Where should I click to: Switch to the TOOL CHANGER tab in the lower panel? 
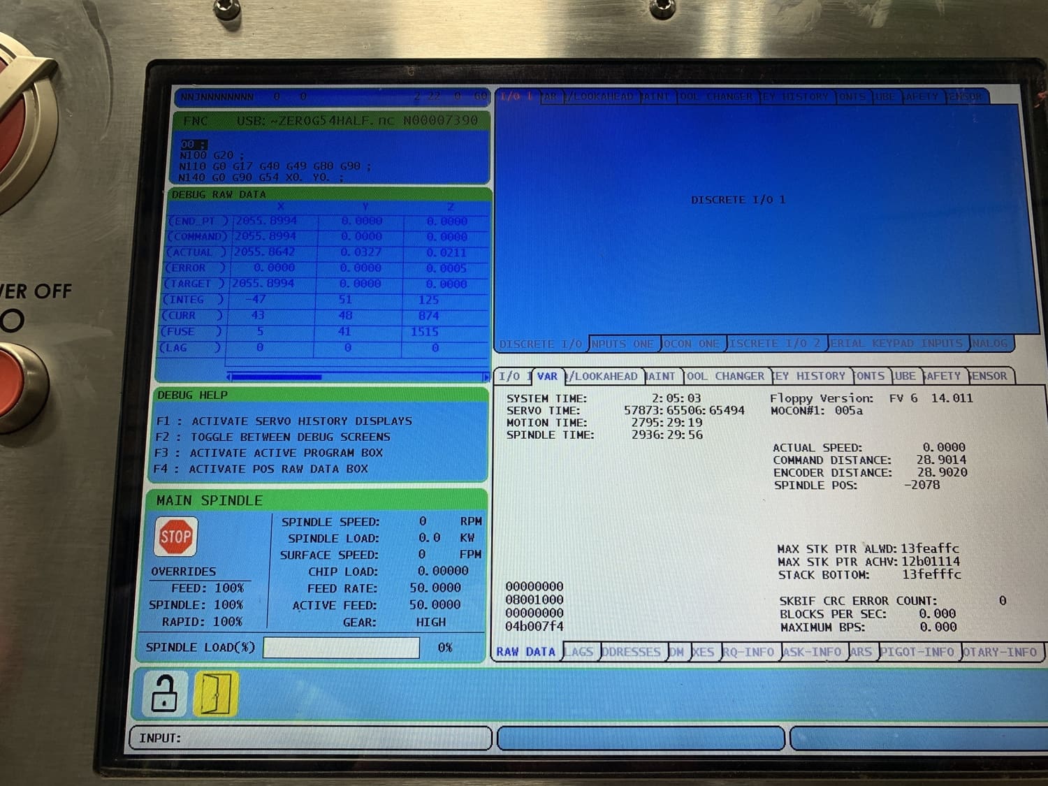click(726, 376)
